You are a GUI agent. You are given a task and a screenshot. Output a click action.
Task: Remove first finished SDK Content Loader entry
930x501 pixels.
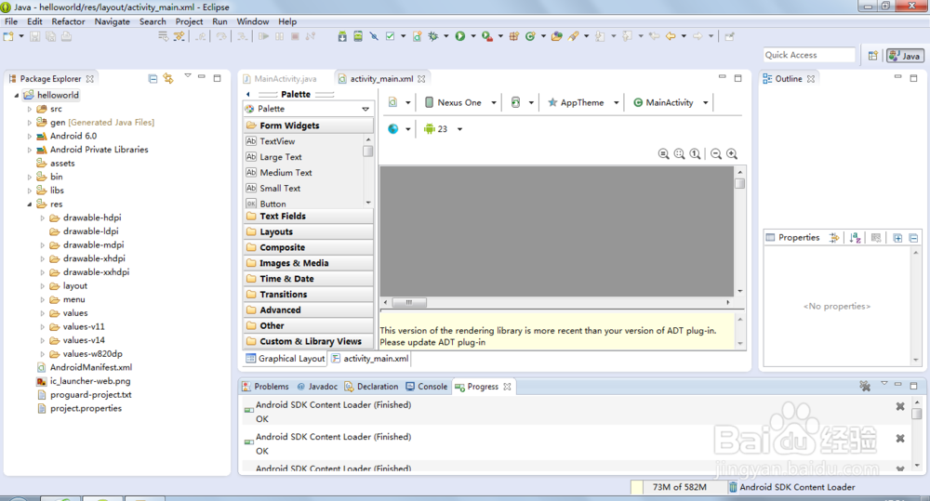900,407
